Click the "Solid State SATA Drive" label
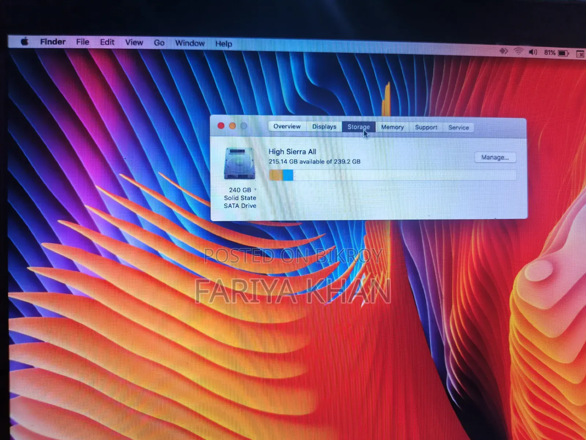Viewport: 586px width, 440px height. (240, 202)
